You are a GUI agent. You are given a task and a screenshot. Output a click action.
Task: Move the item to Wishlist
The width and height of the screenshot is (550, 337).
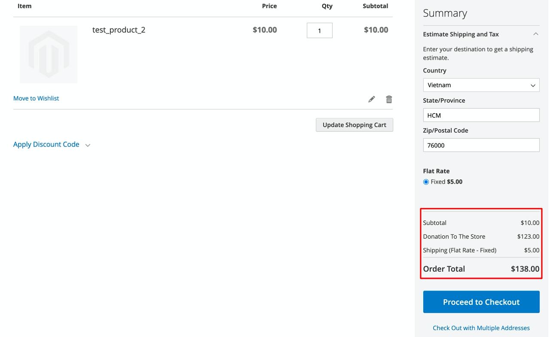click(36, 98)
